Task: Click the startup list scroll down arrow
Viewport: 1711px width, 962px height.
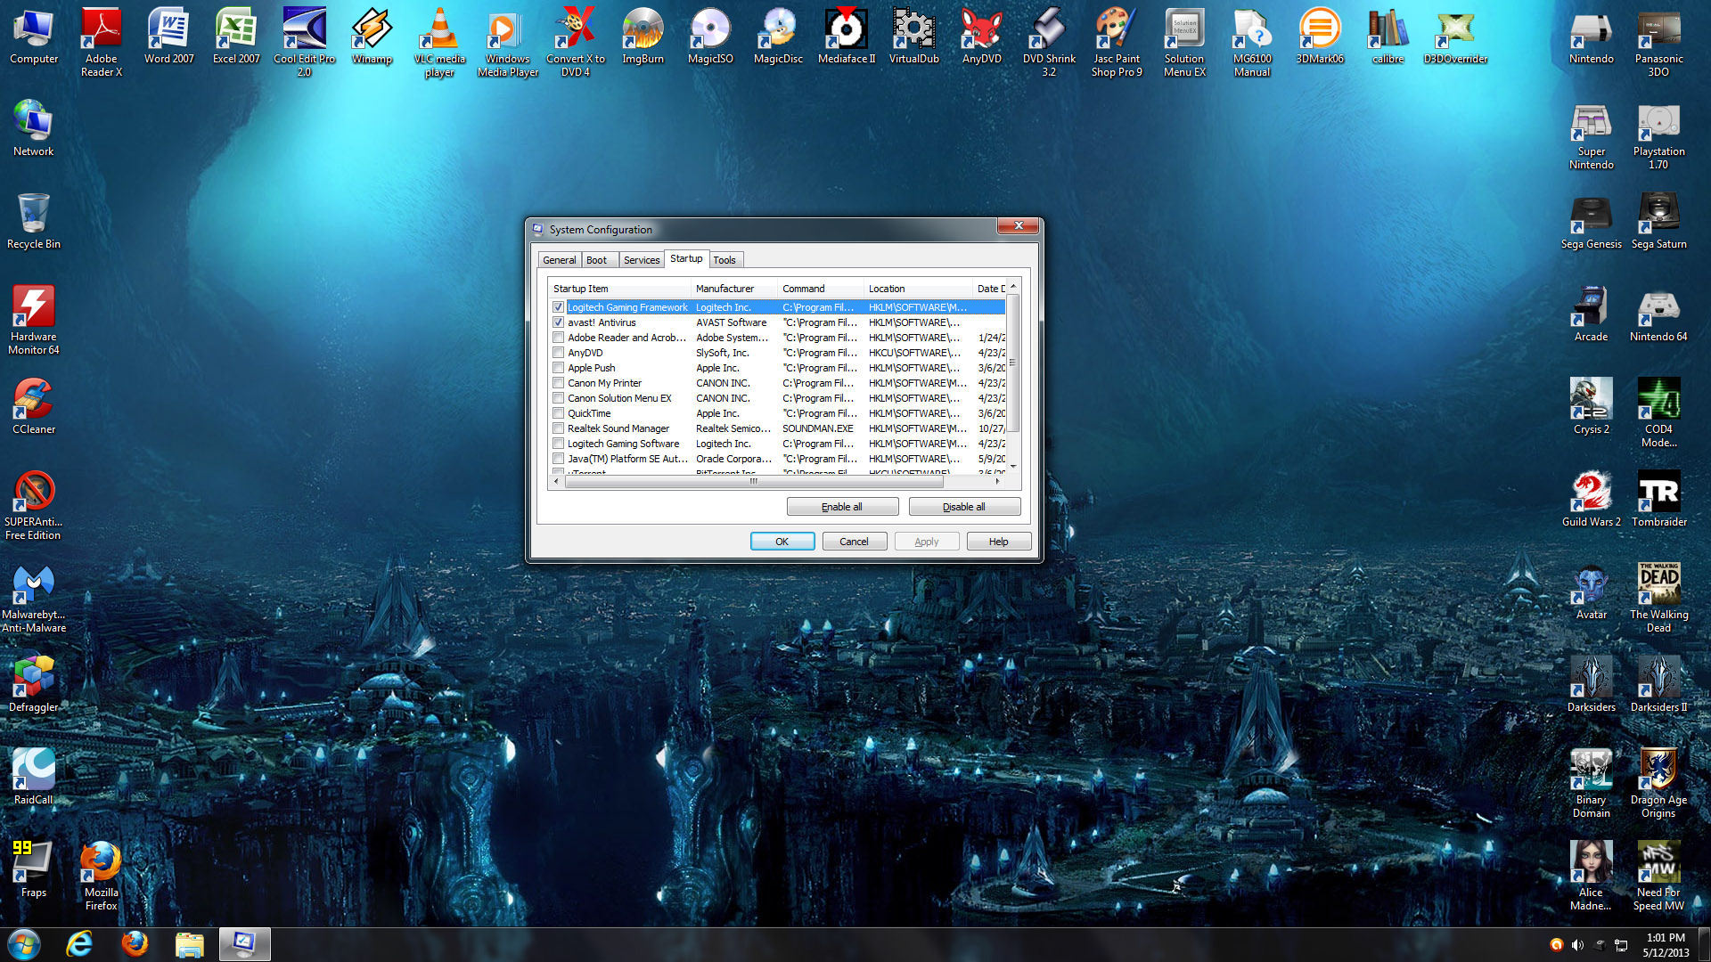Action: (x=1013, y=467)
